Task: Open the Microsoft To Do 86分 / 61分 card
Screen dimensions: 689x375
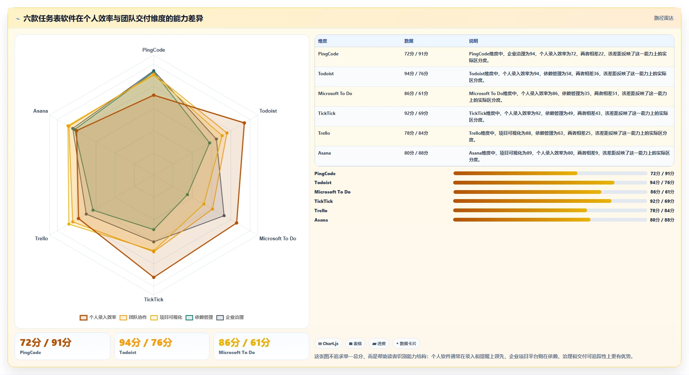Action: pos(261,346)
